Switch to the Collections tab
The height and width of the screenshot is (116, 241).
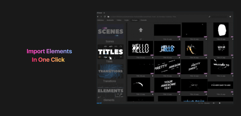(100, 20)
